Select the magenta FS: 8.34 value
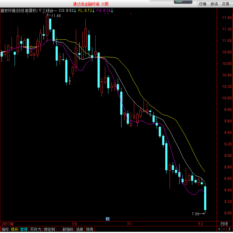This screenshot has height=233, width=233. 103,11
